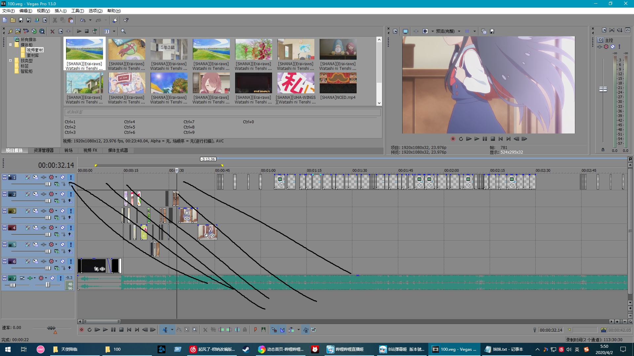This screenshot has height=356, width=634.
Task: Insert a marker with the orange flag
Action: pos(255,330)
